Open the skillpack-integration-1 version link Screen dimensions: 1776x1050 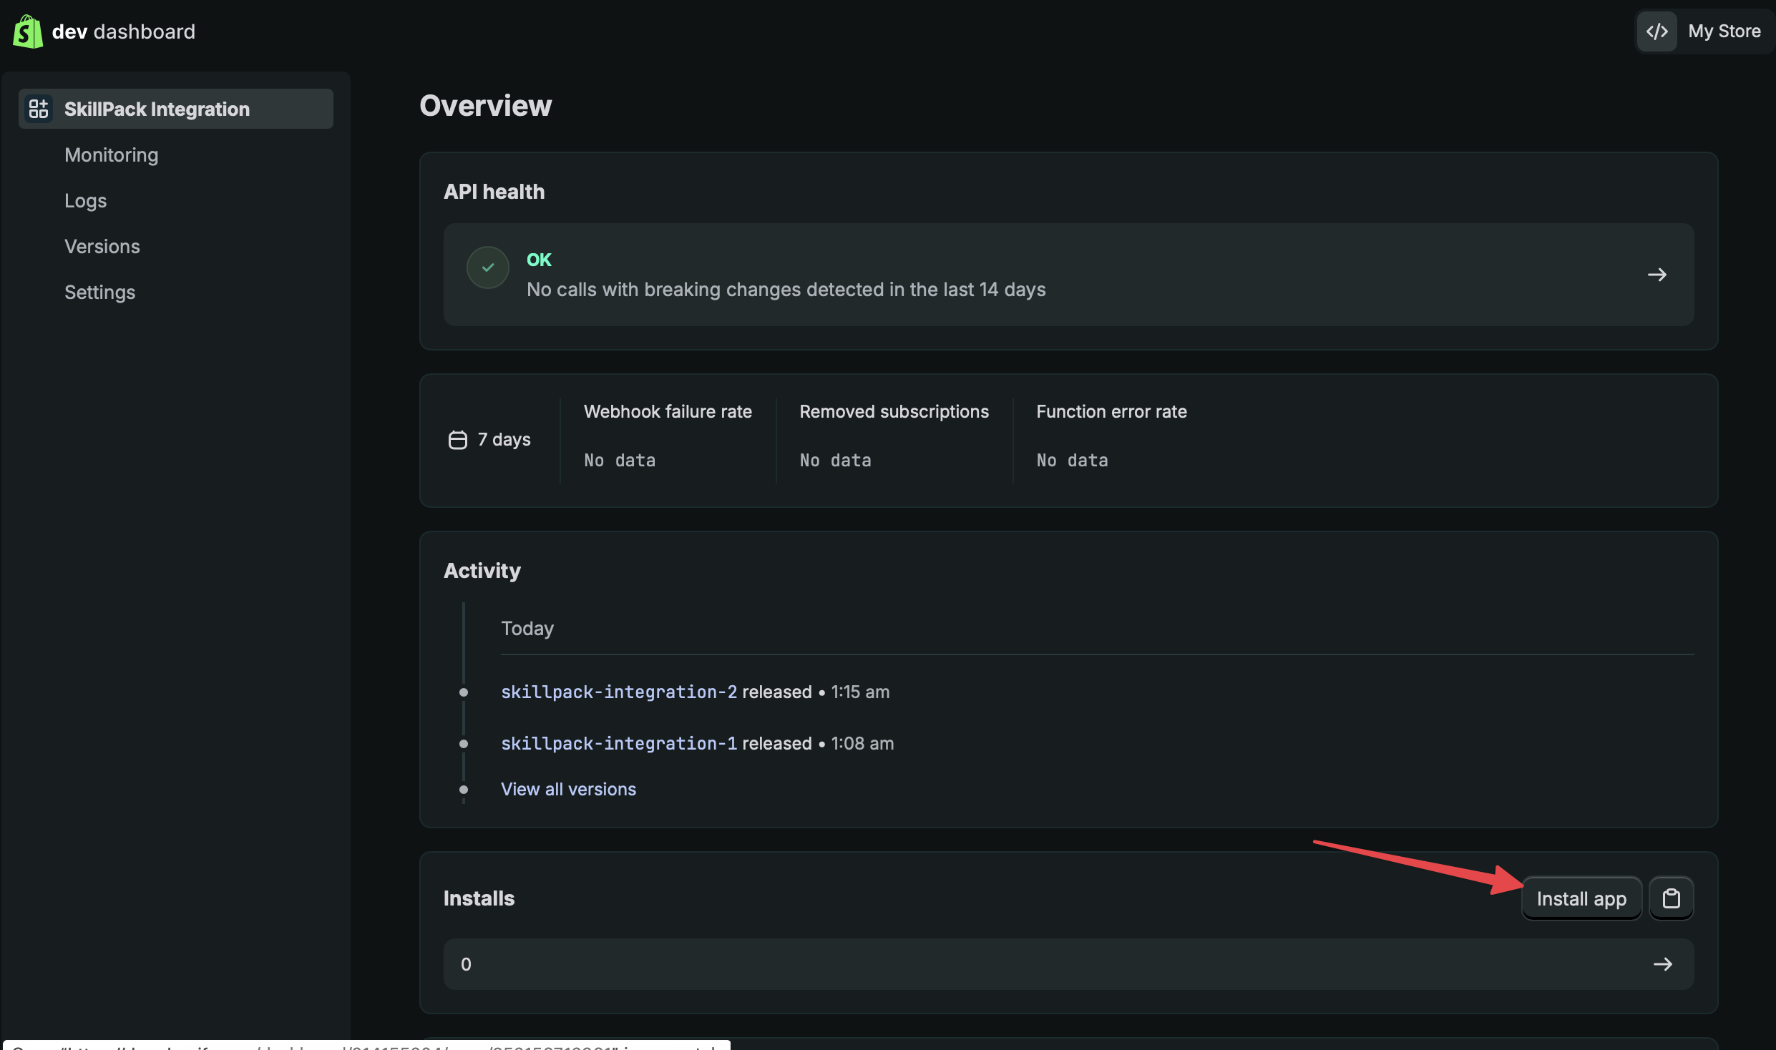[619, 743]
